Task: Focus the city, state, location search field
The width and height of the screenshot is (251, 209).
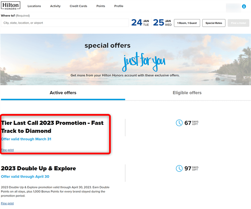Action: pos(65,23)
